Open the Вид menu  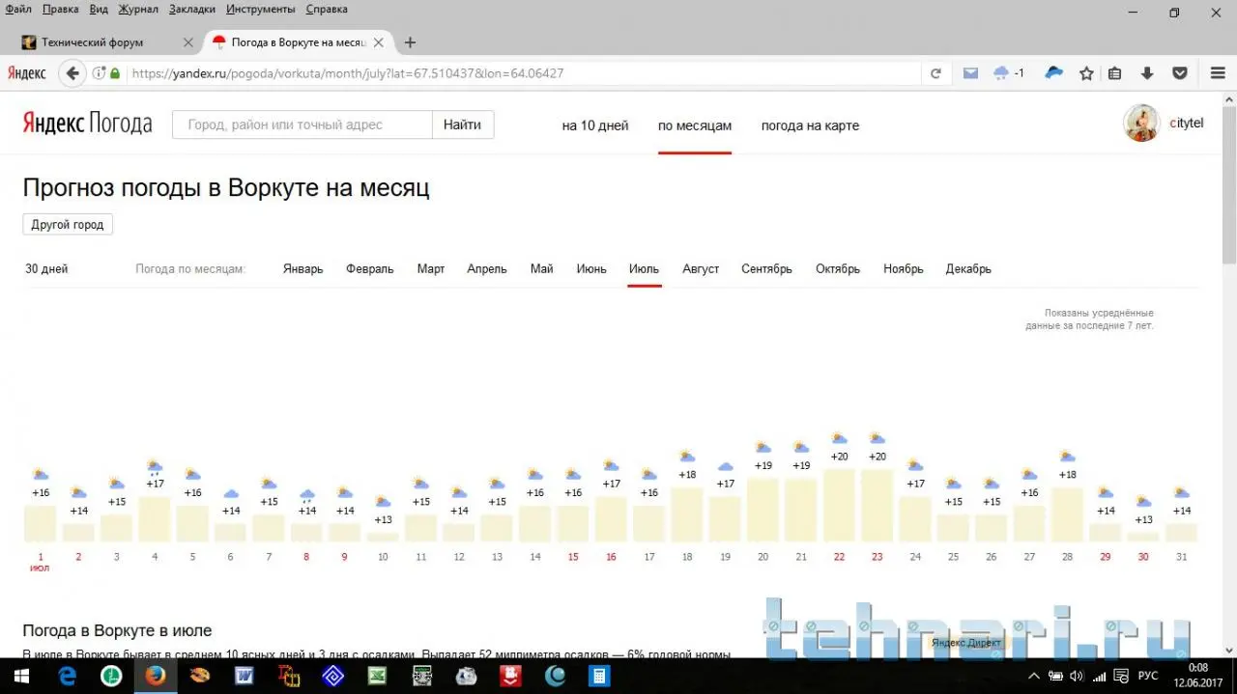[99, 9]
